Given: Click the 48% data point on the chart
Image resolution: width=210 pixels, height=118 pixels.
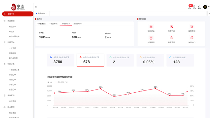Looking at the screenshot, I should click(114, 96).
